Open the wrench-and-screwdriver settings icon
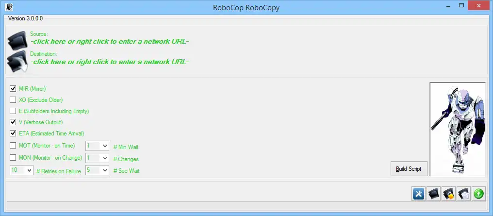Screen dimensions: 493x216 pyautogui.click(x=418, y=194)
